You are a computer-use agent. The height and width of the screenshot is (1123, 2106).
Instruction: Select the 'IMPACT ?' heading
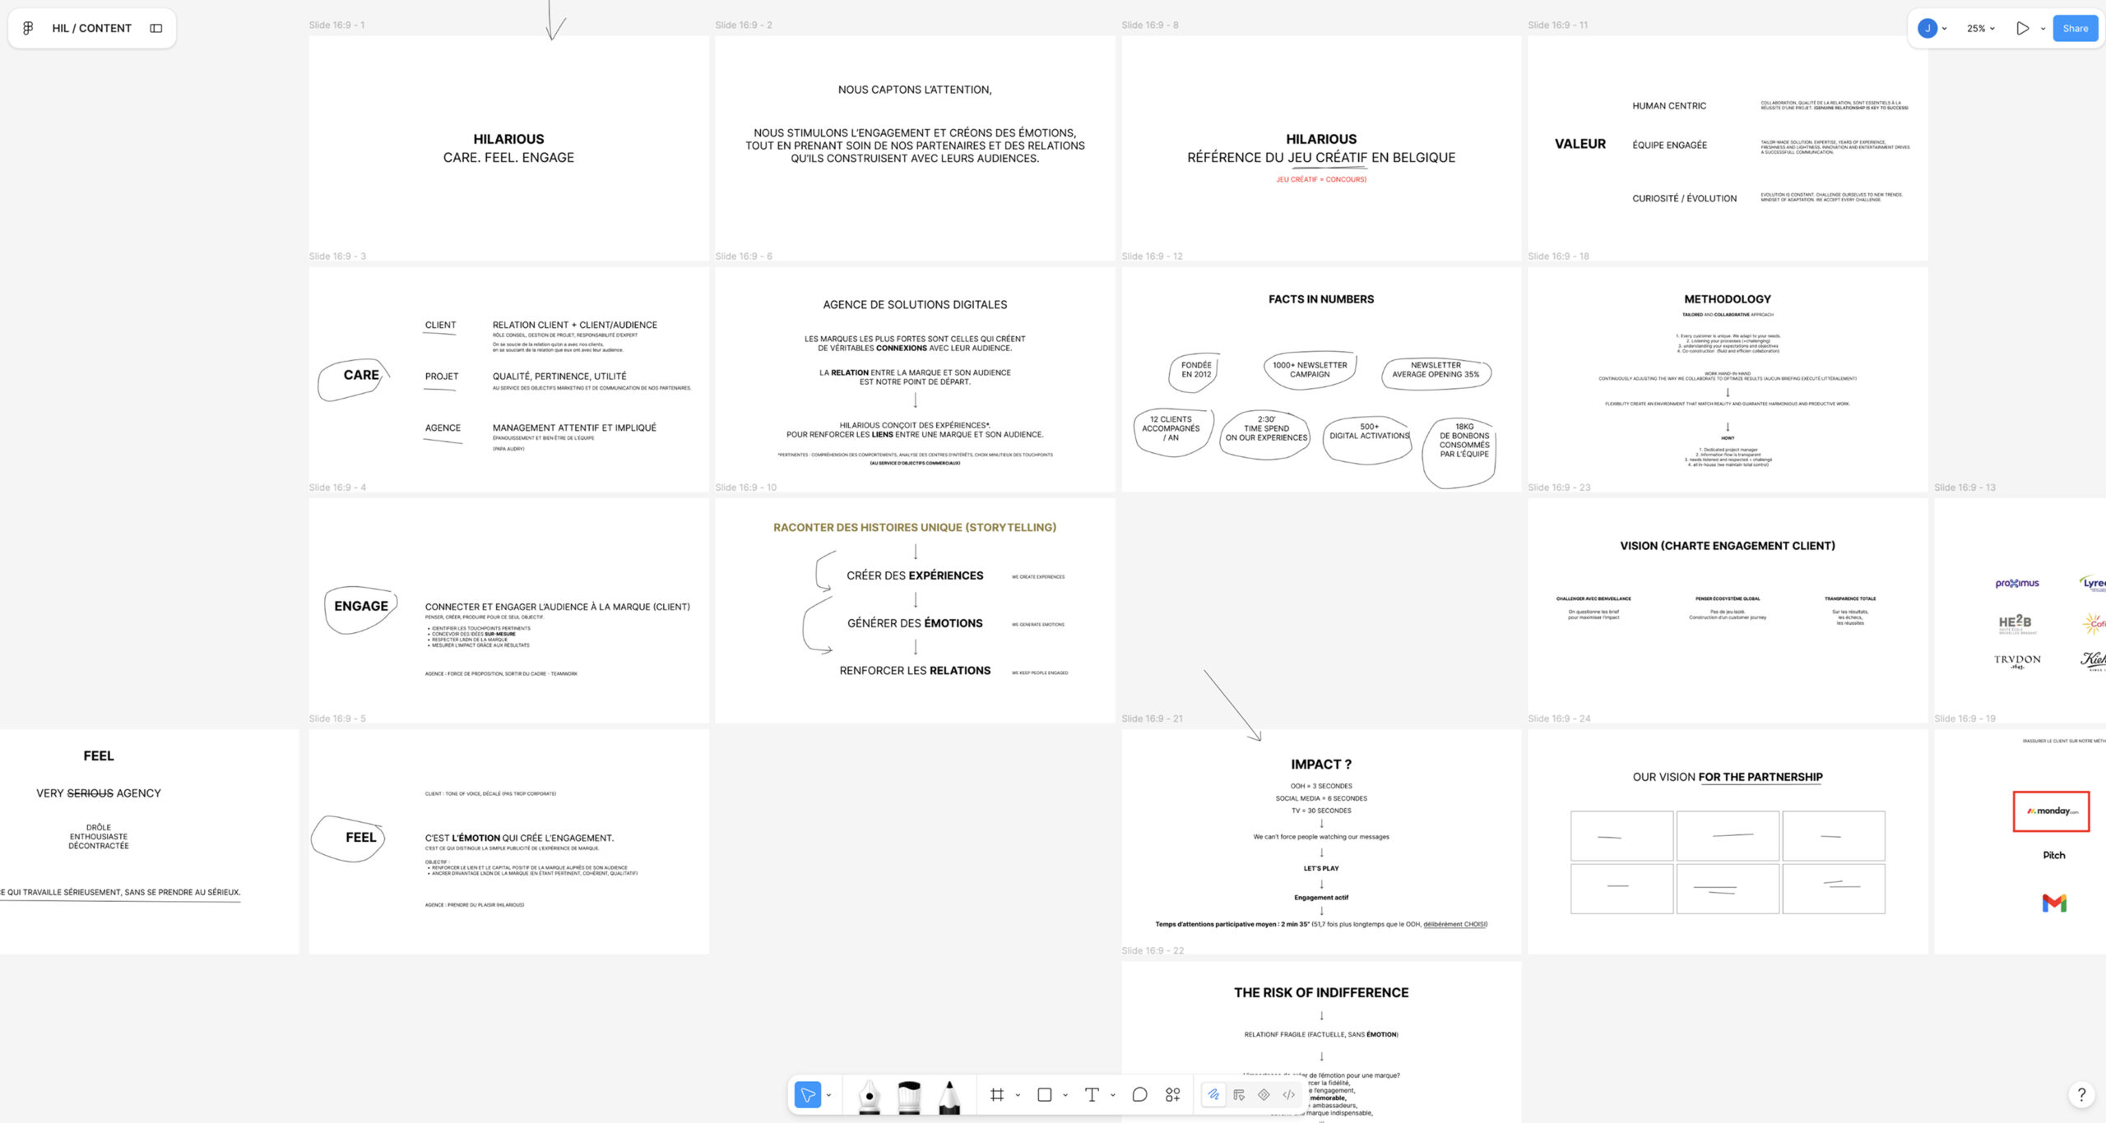[x=1321, y=765]
